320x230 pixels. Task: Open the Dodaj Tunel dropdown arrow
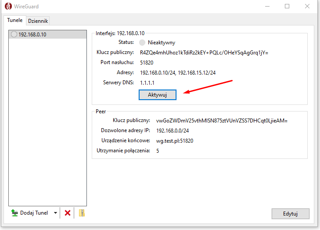[55, 213]
